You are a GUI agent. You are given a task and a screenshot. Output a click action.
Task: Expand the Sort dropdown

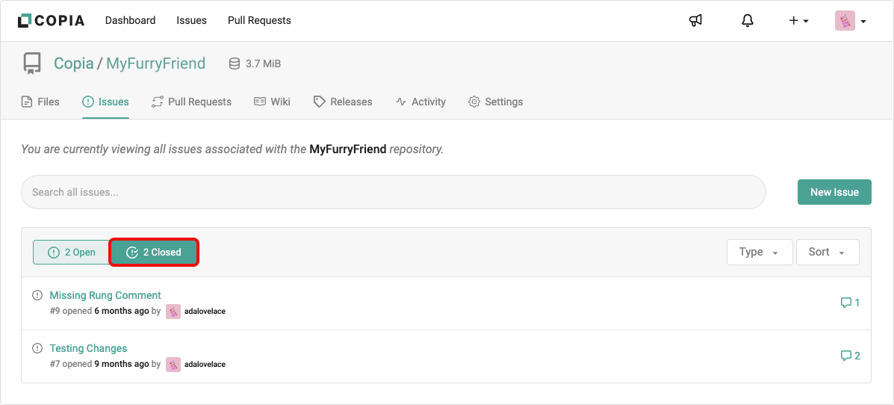coord(827,253)
